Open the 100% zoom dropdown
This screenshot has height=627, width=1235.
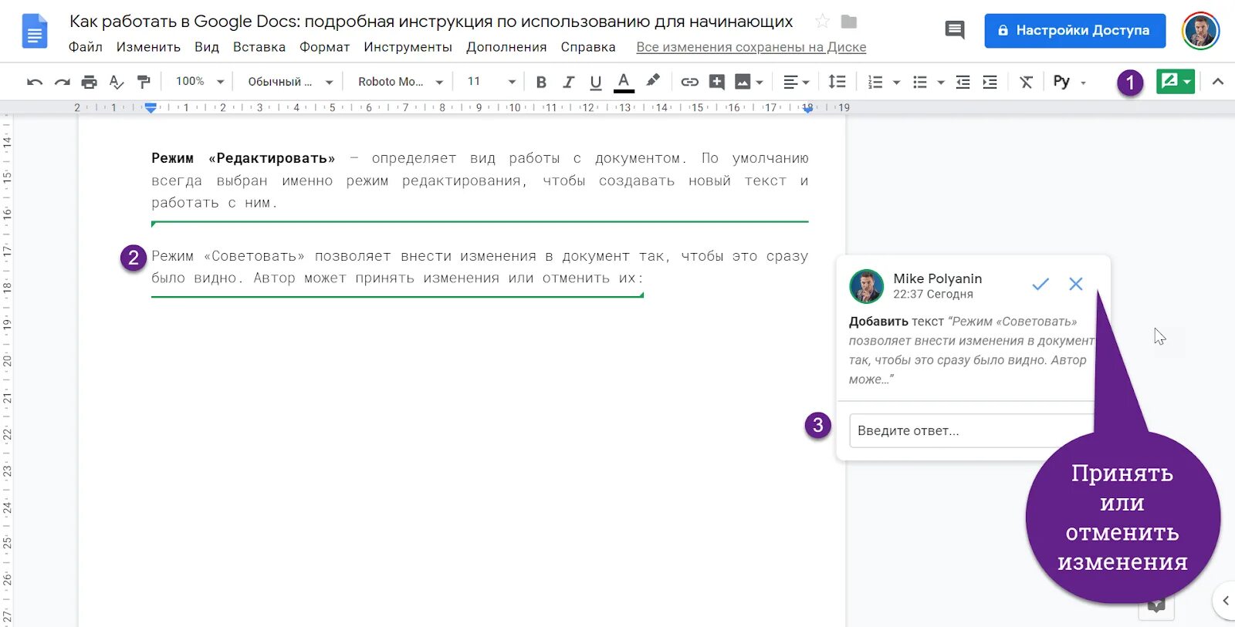[199, 82]
